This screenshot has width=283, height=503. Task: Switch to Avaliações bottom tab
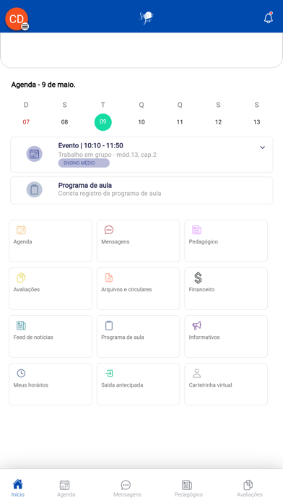[249, 489]
